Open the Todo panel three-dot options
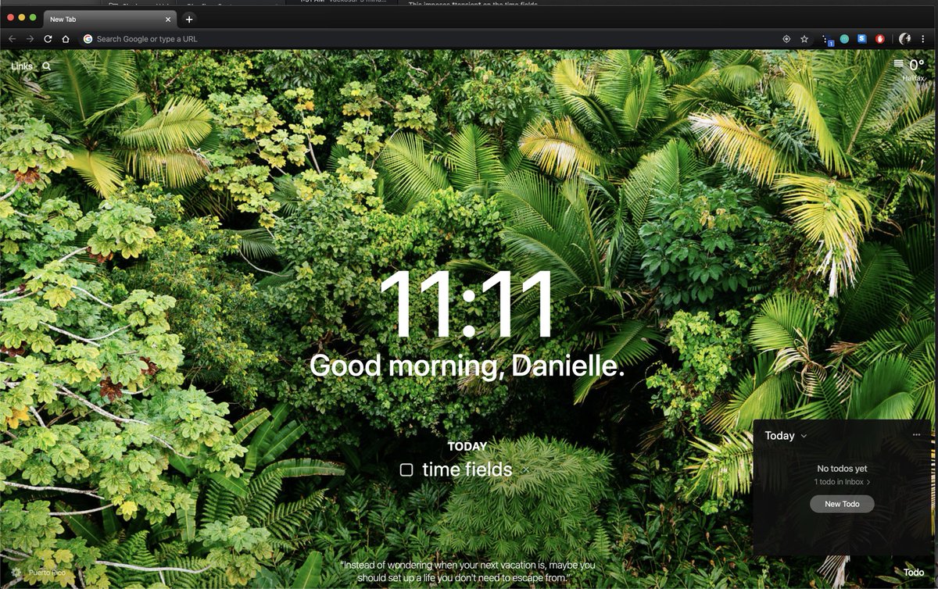 click(917, 436)
